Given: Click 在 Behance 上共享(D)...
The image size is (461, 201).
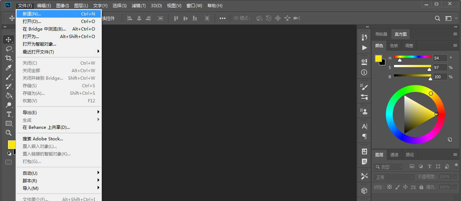Looking at the screenshot, I should [59, 127].
